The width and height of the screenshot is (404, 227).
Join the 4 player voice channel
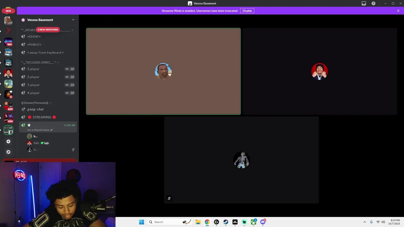tap(47, 93)
